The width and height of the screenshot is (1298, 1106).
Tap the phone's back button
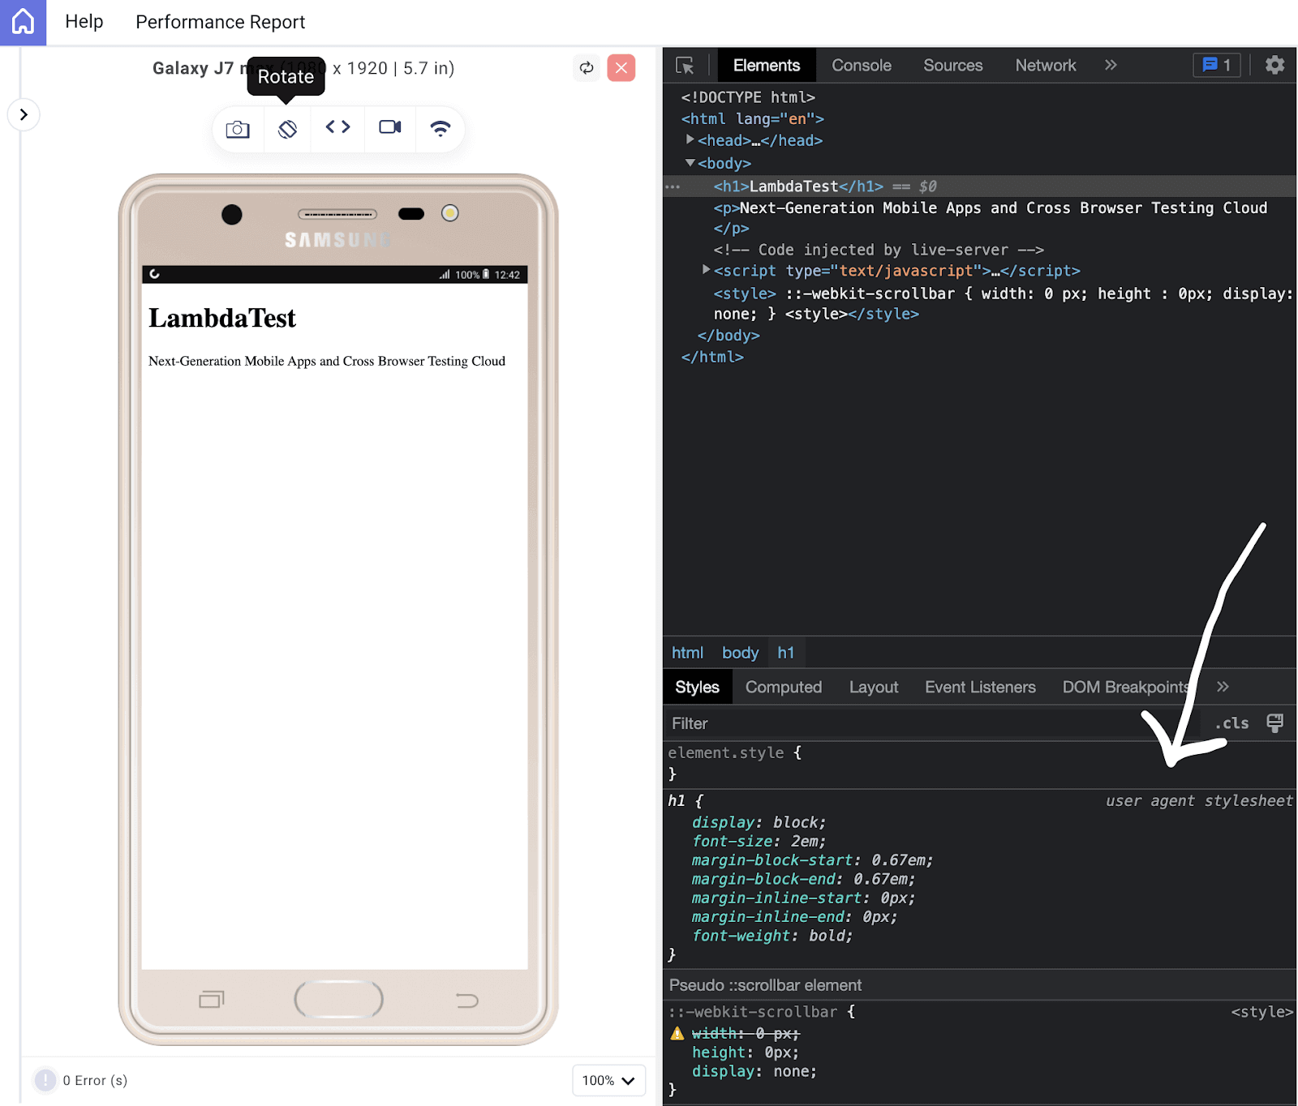467,1001
